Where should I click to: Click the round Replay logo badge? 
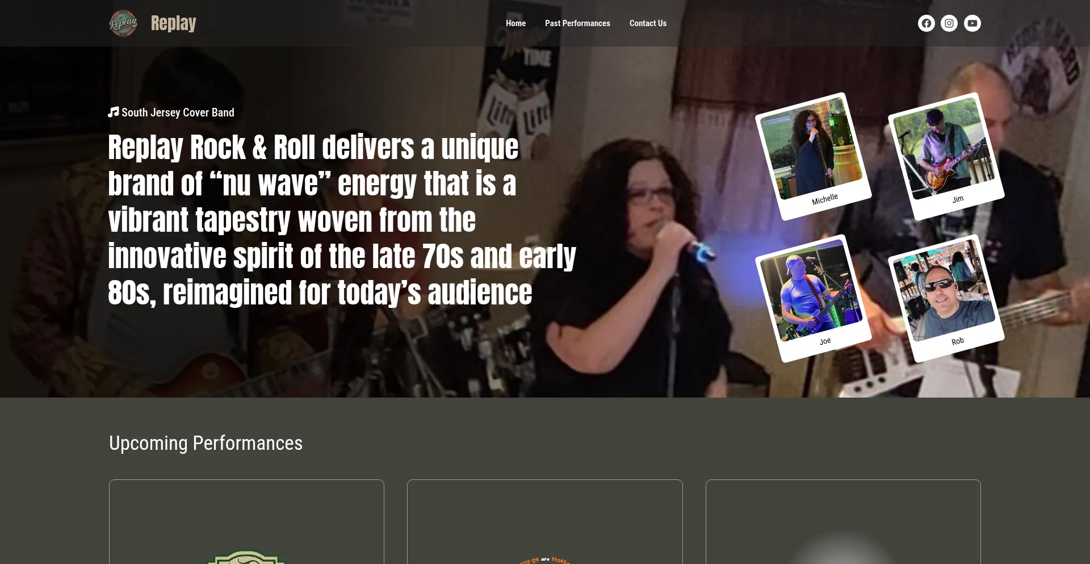pos(123,23)
